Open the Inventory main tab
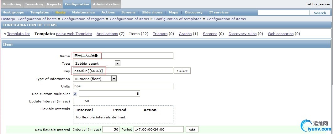Screen dimensions: 333x134 point(34,4)
